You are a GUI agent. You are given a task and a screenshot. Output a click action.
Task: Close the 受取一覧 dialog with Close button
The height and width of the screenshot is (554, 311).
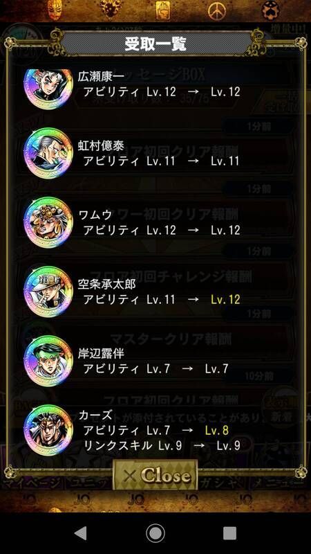pos(155,475)
